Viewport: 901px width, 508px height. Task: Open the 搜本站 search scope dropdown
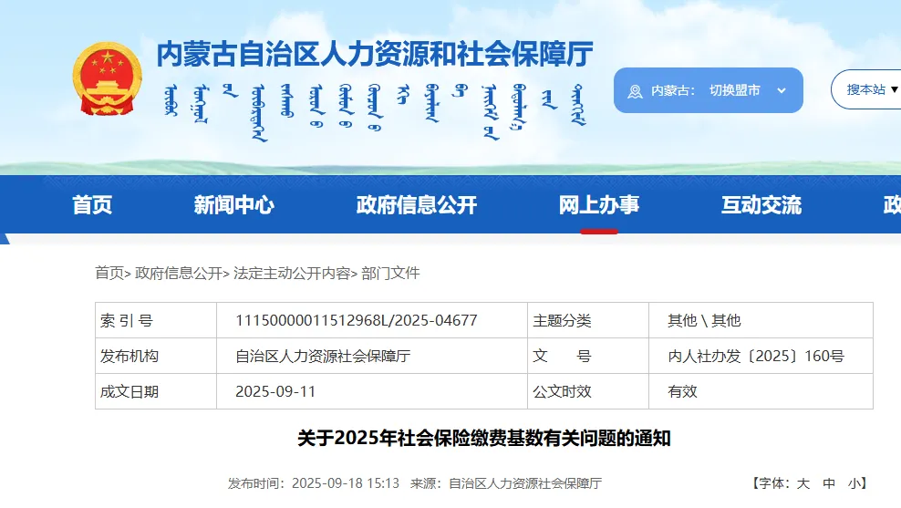coord(872,89)
